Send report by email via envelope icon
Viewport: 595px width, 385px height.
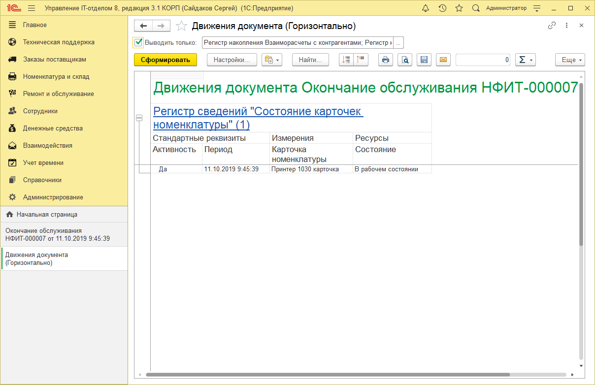(x=443, y=60)
